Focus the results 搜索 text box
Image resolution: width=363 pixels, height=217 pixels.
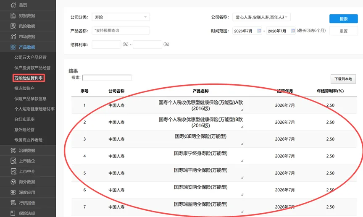107,78
